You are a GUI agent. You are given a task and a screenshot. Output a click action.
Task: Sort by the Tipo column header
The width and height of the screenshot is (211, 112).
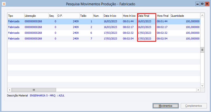point(16,16)
